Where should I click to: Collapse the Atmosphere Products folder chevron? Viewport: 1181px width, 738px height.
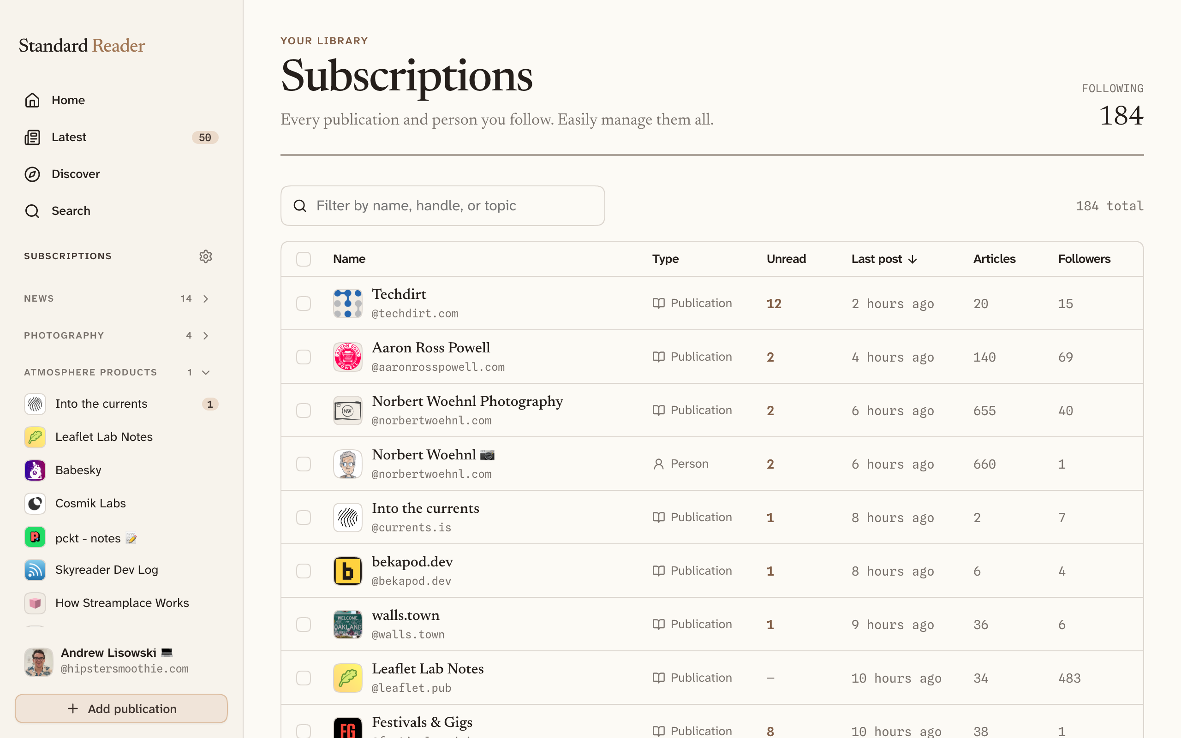click(206, 372)
